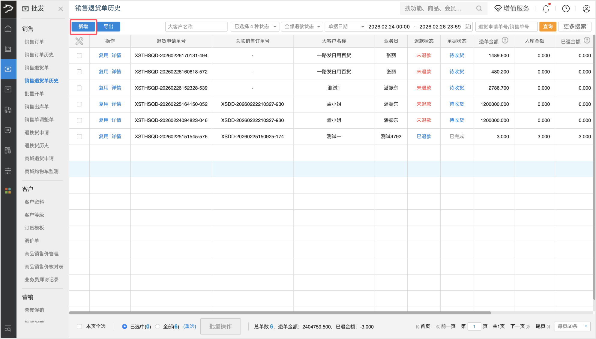Image resolution: width=596 pixels, height=339 pixels.
Task: Open the colorful apps grid sidebar icon
Action: (x=8, y=191)
